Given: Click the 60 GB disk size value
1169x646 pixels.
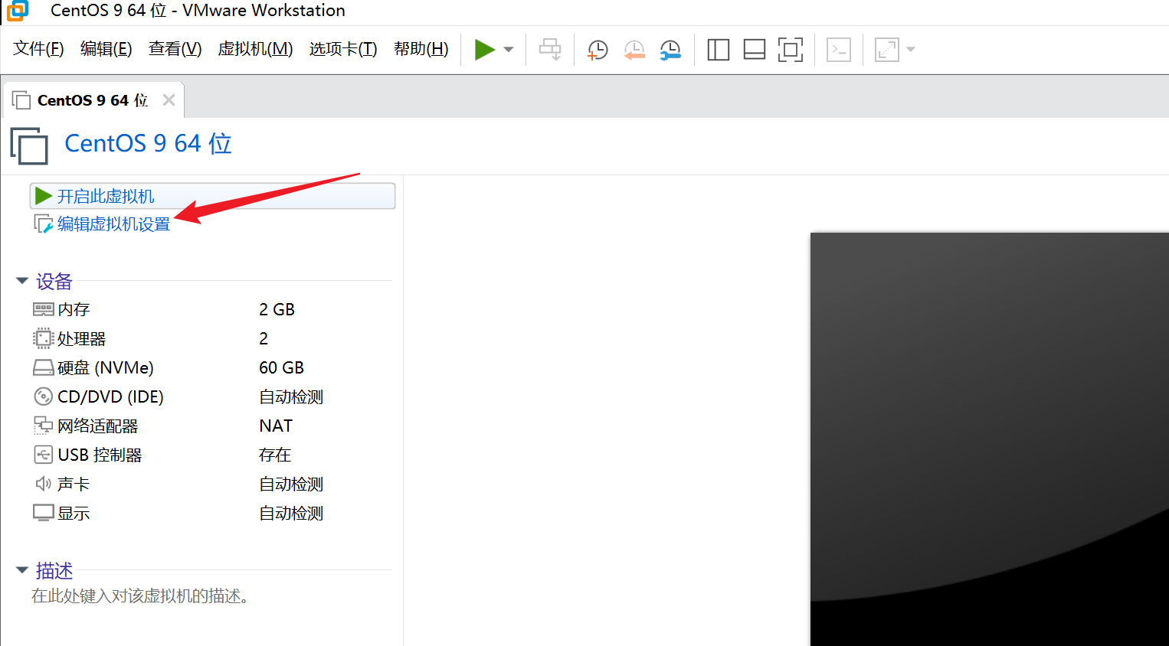Looking at the screenshot, I should (x=281, y=367).
